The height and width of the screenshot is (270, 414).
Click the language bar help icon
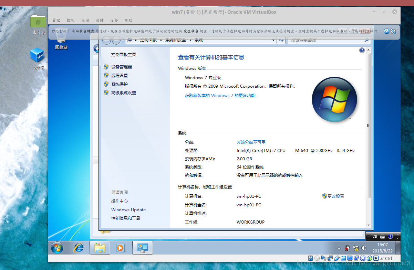[x=390, y=236]
